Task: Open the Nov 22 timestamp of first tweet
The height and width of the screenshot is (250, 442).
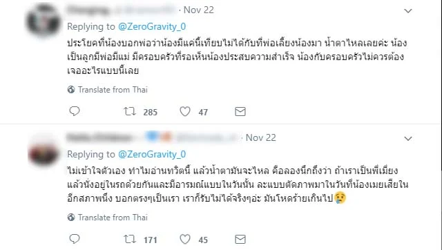Action: coord(199,10)
